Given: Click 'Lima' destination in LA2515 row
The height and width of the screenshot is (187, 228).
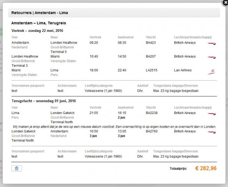Looking at the screenshot, I should click(54, 70).
